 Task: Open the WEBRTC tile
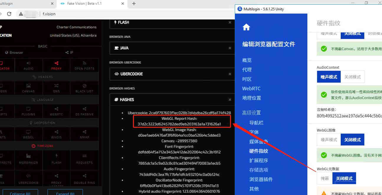tap(56, 111)
